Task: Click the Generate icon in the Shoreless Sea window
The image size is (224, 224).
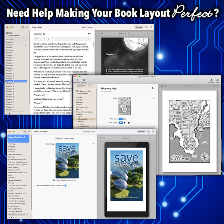Action: coord(211,79)
